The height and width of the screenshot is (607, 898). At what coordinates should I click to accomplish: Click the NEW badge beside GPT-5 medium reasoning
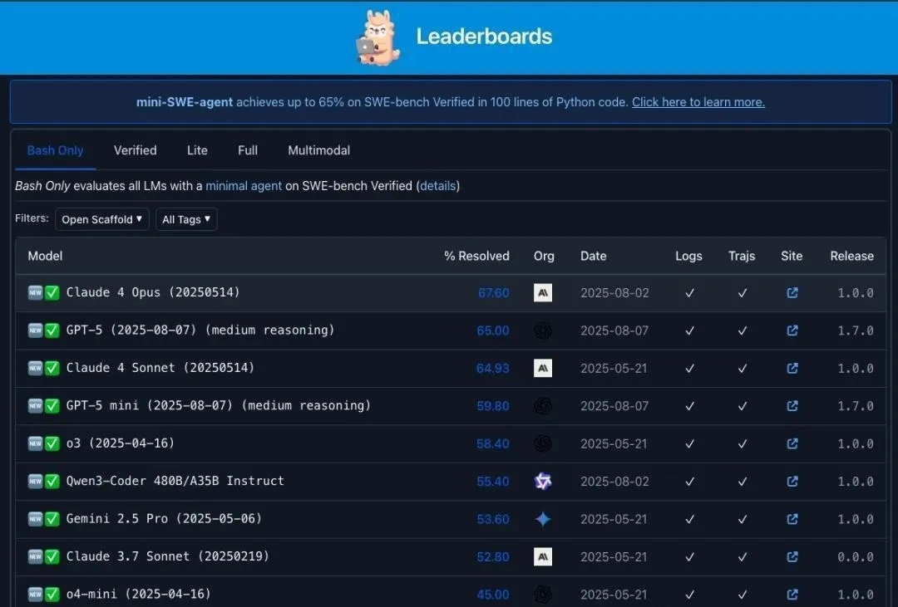(x=36, y=330)
